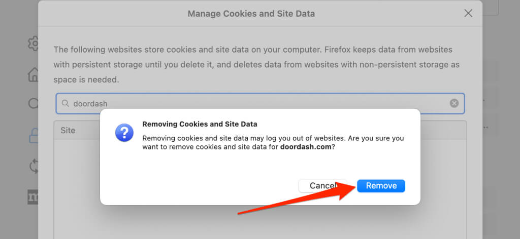Screen dimensions: 520x239
Task: Close the Manage Cookies and Site Data dialog
Action: coord(468,14)
